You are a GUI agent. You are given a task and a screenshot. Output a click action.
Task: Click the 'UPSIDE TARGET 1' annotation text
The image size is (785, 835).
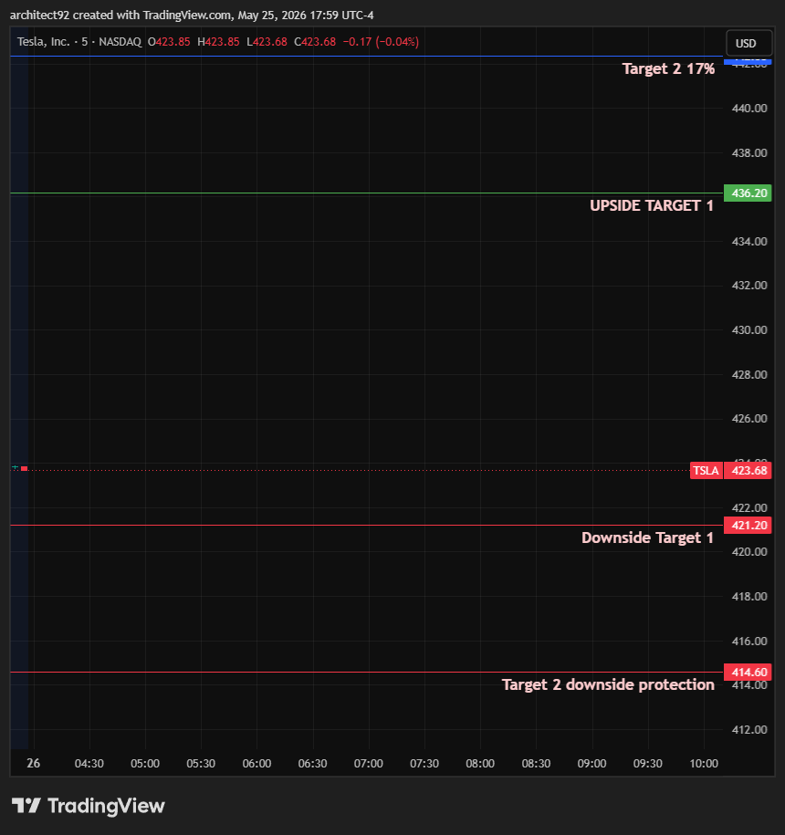(652, 205)
